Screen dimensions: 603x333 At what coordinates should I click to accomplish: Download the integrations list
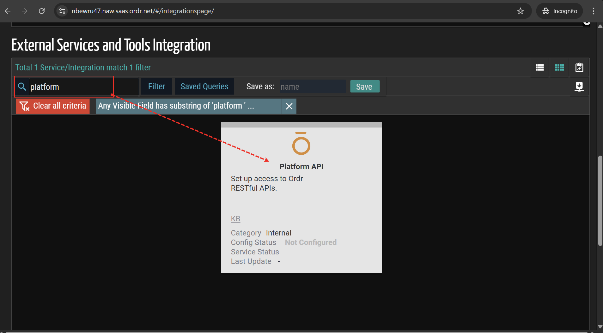point(579,86)
